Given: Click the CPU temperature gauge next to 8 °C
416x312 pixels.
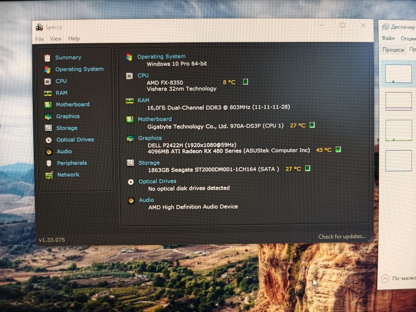Looking at the screenshot, I should point(245,82).
